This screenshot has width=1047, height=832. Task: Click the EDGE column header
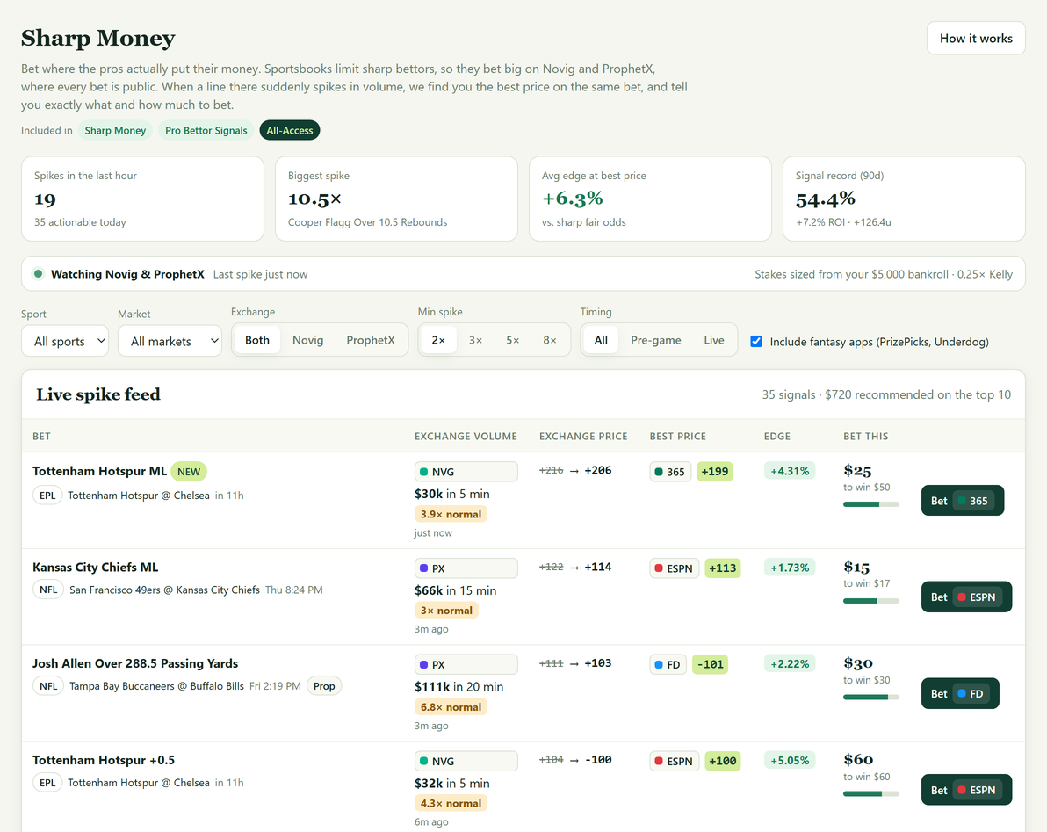777,436
